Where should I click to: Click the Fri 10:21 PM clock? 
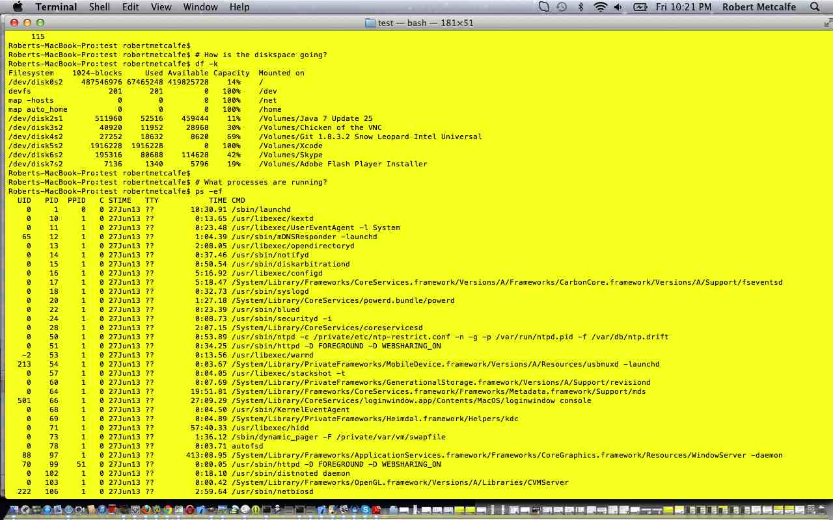point(684,7)
